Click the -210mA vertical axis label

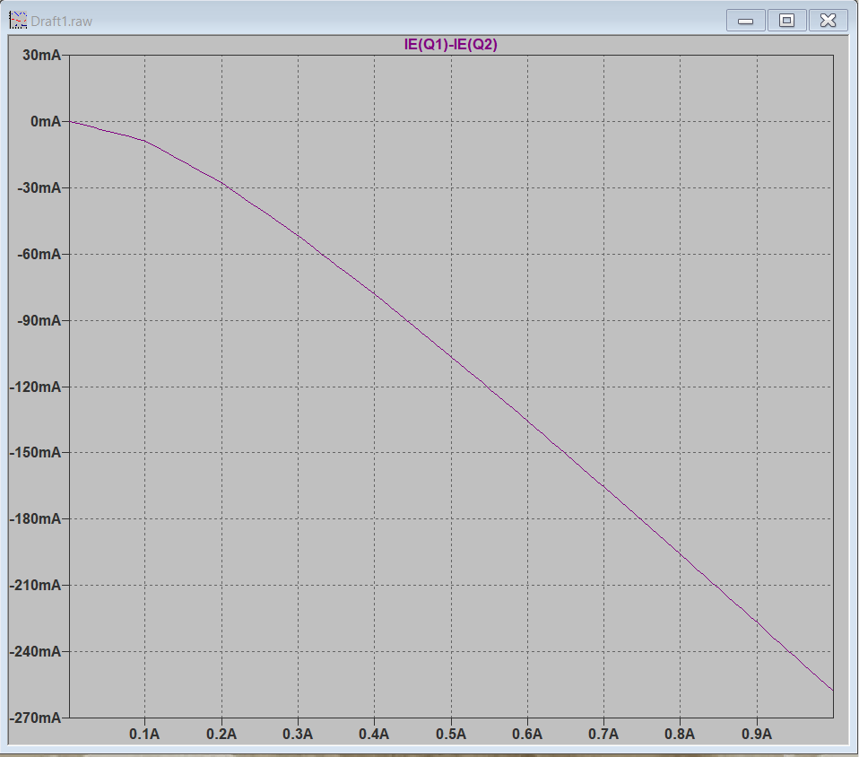(35, 586)
